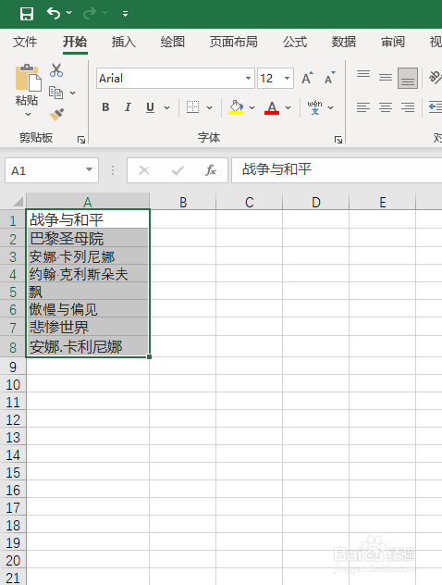The height and width of the screenshot is (585, 442).
Task: Toggle Middle Align for cells
Action: [386, 78]
